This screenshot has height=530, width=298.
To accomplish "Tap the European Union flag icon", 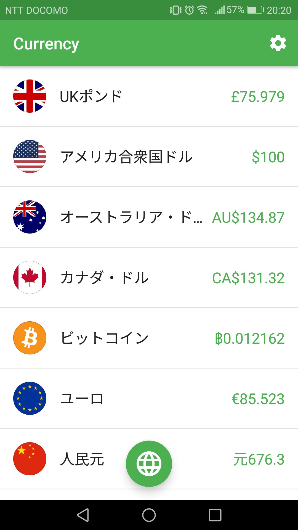I will pyautogui.click(x=30, y=398).
